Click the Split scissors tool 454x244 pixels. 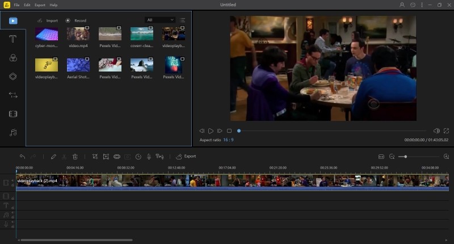coord(64,157)
